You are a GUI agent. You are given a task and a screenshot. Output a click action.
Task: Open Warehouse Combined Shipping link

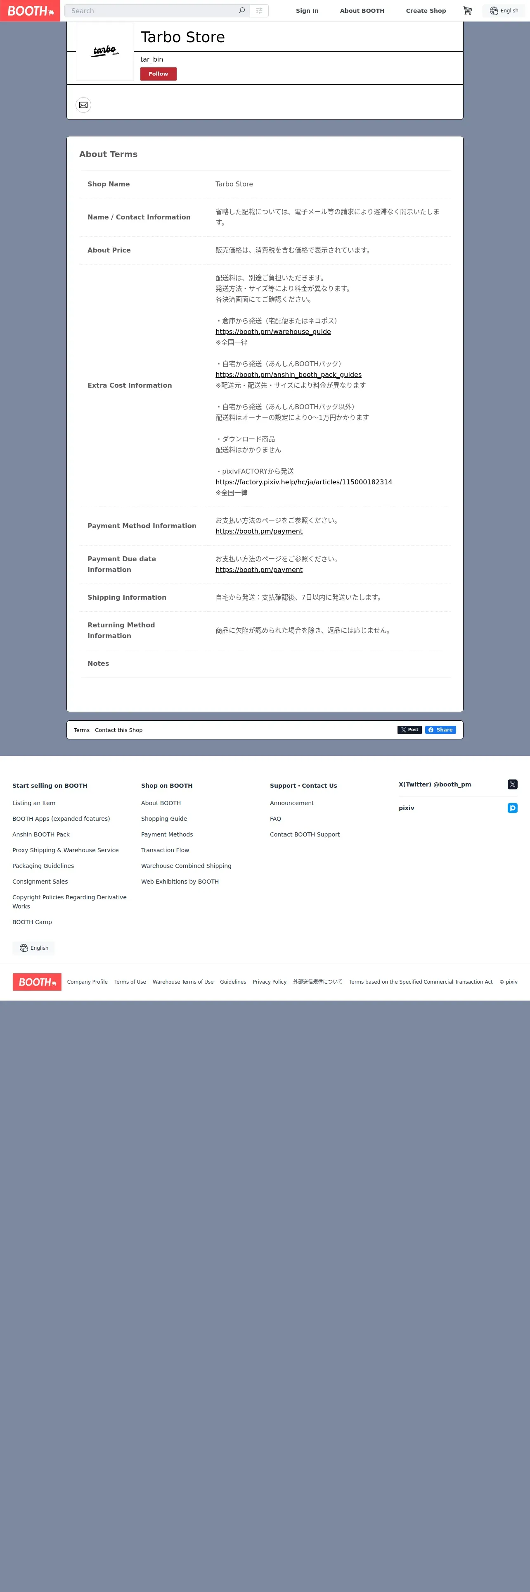pos(186,866)
